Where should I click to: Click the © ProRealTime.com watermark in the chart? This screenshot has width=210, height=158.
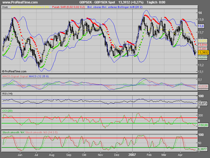[x=14, y=71]
